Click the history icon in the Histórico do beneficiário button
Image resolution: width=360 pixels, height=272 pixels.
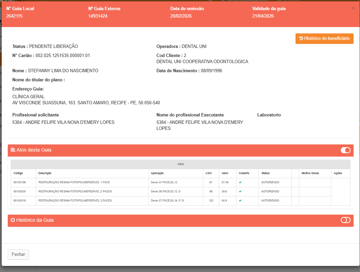(x=301, y=38)
